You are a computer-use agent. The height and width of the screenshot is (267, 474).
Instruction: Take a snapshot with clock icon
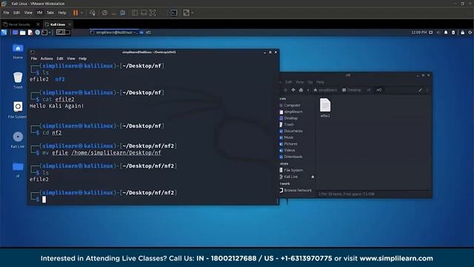point(104,13)
